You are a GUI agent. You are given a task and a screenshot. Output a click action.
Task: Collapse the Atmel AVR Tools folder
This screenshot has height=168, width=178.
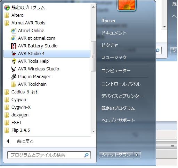(x=47, y=23)
